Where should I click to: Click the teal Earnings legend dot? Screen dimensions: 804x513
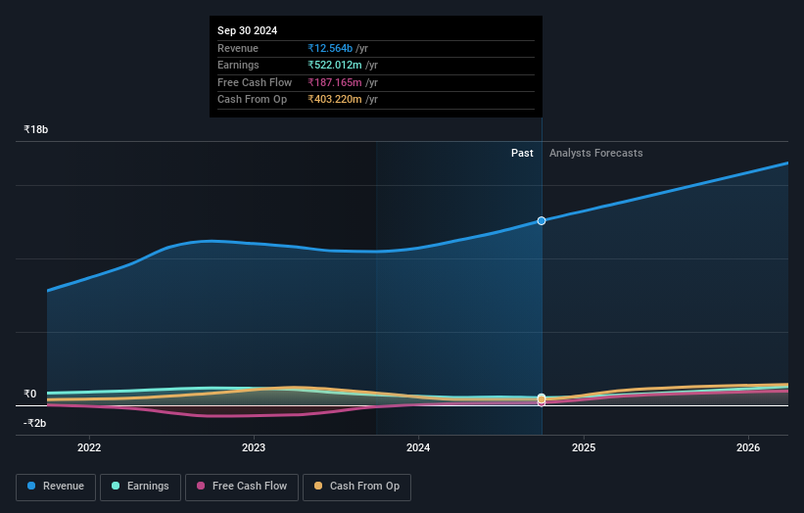click(116, 486)
